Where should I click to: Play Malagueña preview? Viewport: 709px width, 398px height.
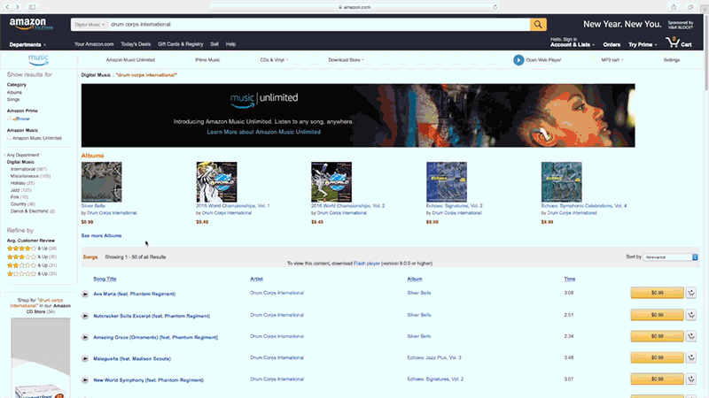(x=85, y=359)
